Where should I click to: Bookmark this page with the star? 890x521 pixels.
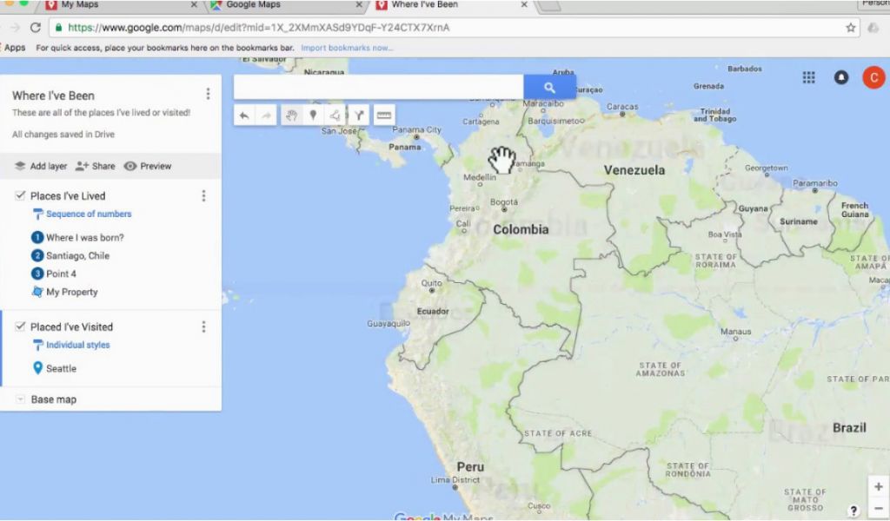pyautogui.click(x=850, y=27)
